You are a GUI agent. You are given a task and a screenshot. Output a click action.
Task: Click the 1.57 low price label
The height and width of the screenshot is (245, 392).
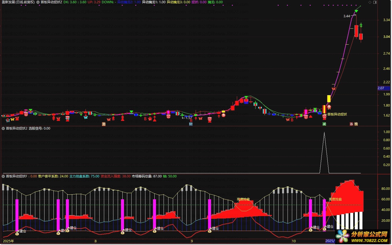tap(189, 118)
